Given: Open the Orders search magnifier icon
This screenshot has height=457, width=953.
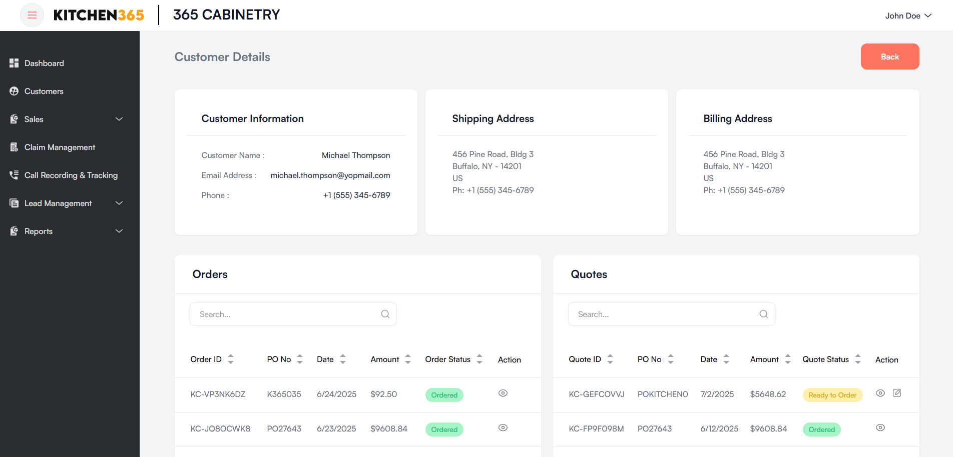Looking at the screenshot, I should pyautogui.click(x=385, y=313).
